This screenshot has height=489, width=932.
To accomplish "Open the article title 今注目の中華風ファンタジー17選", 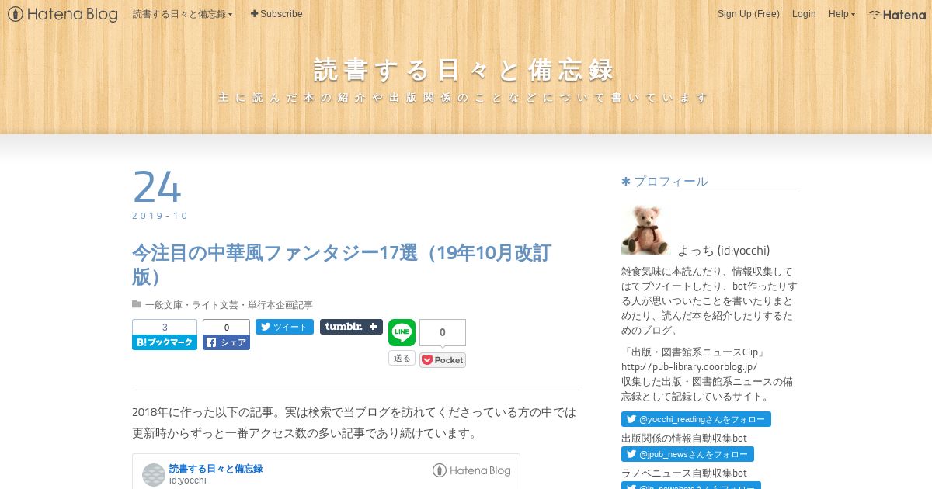I will [x=342, y=265].
